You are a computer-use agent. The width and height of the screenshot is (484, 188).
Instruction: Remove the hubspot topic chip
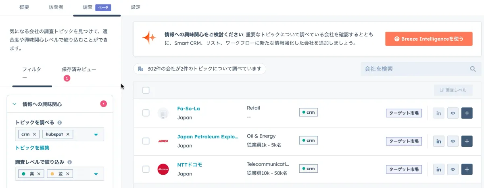point(68,134)
